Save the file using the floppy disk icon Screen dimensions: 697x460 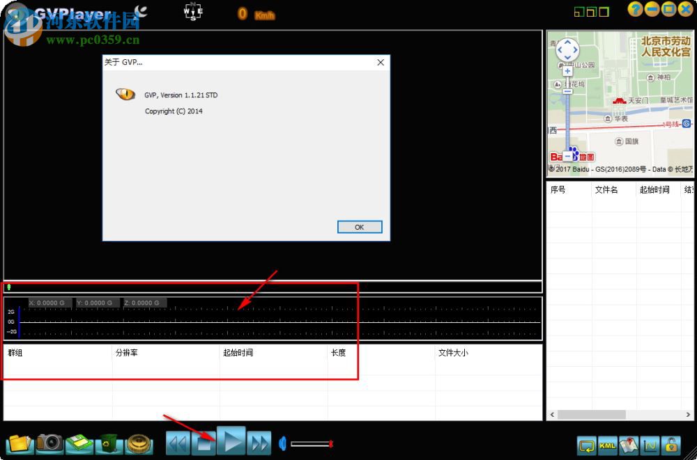point(78,443)
